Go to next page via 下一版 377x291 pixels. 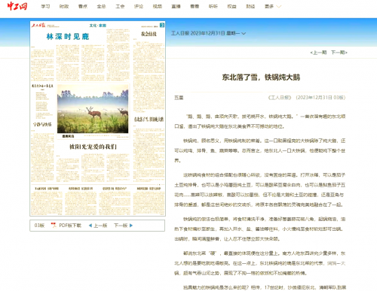point(121,226)
